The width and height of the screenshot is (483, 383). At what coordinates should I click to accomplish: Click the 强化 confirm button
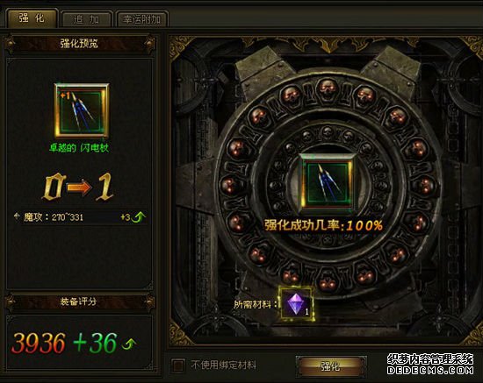[331, 365]
